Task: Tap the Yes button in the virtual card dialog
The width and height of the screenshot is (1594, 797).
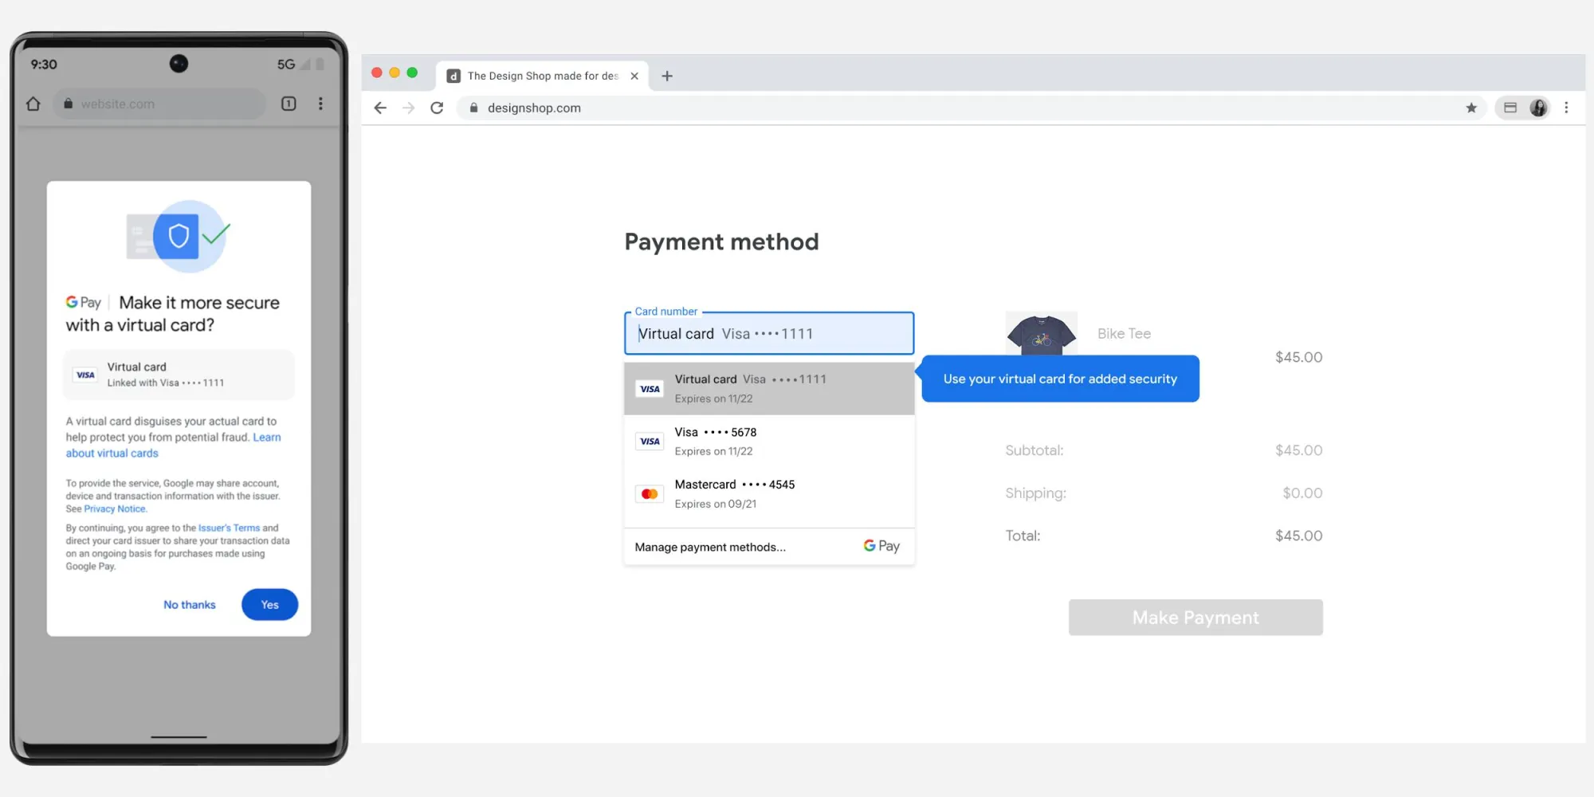Action: tap(269, 604)
